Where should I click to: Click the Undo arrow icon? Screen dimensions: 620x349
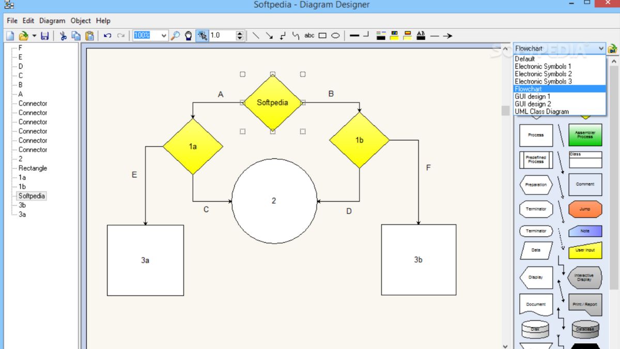[107, 36]
